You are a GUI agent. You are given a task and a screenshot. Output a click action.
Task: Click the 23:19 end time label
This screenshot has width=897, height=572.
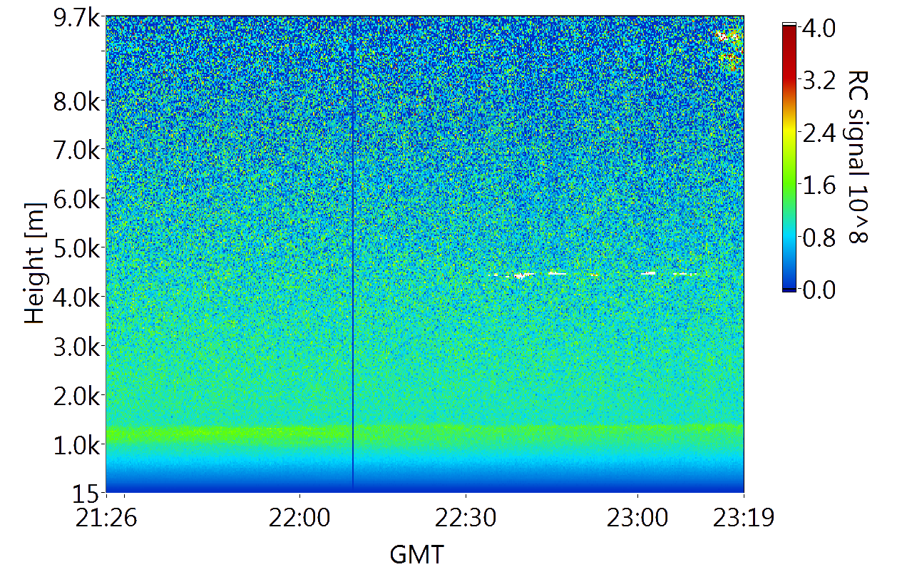click(x=744, y=517)
